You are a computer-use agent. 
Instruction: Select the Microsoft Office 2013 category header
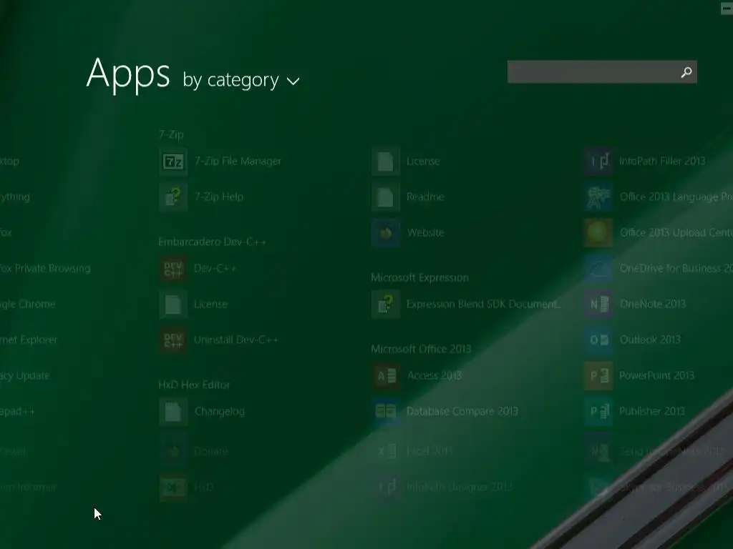[421, 349]
